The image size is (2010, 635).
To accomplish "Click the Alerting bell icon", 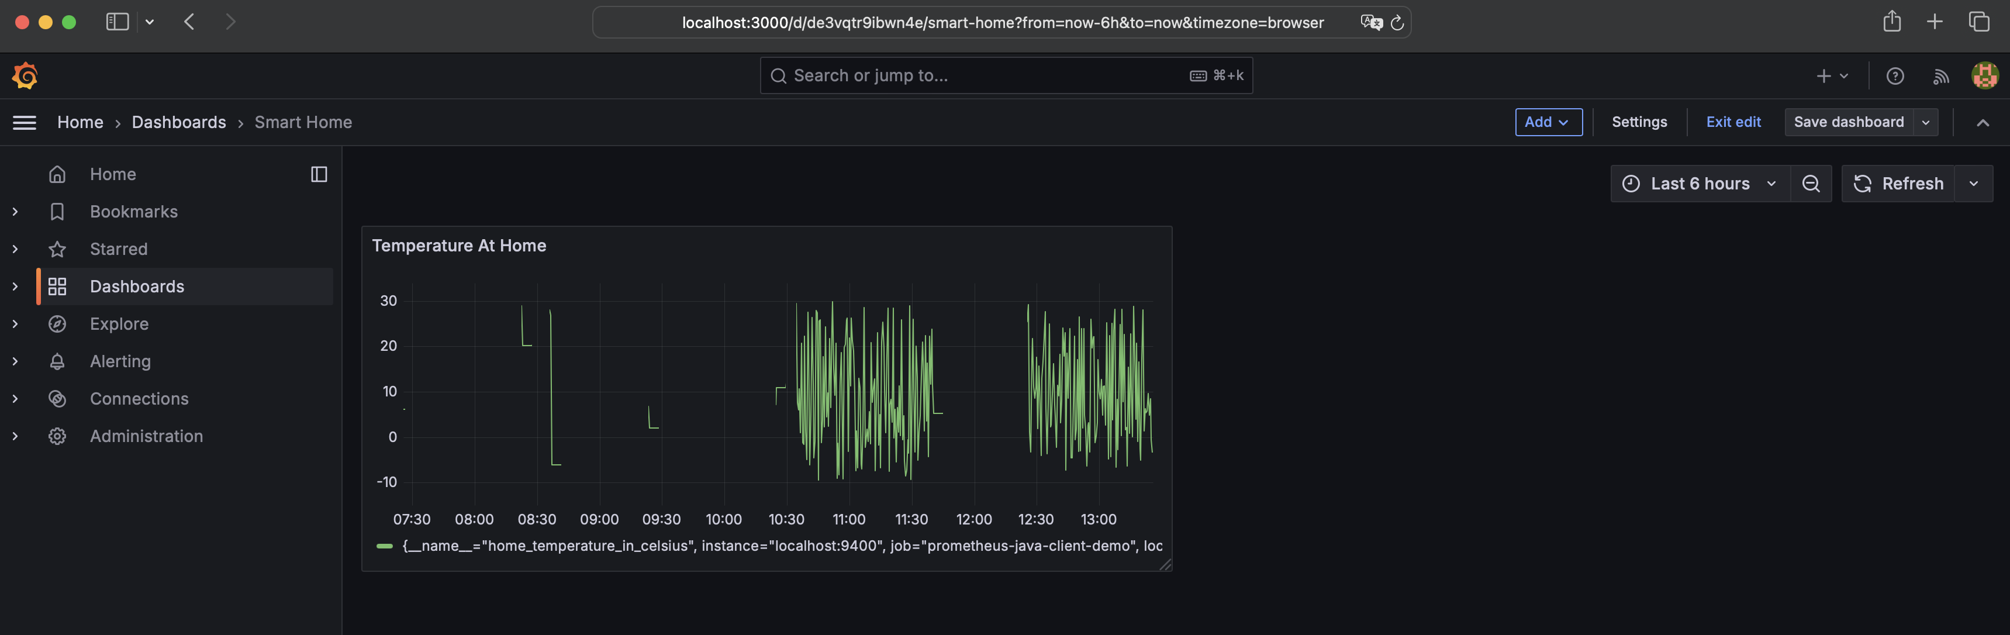I will (x=57, y=361).
